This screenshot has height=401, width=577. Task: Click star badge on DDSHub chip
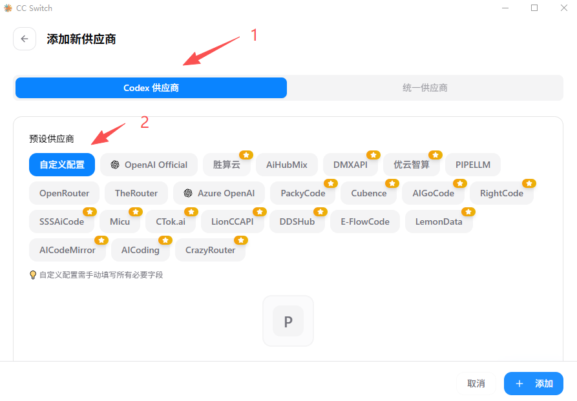pyautogui.click(x=320, y=212)
